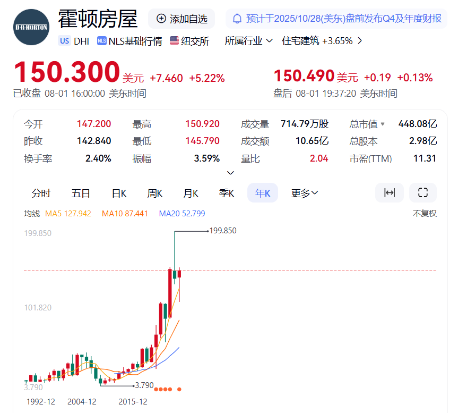Click the 199.850 high price marker
Screen dimensions: 458x413
(x=223, y=231)
